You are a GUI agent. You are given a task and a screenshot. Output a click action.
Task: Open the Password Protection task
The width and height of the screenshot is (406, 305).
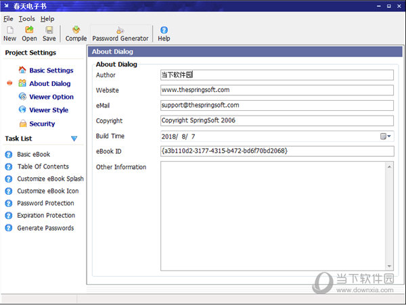45,204
